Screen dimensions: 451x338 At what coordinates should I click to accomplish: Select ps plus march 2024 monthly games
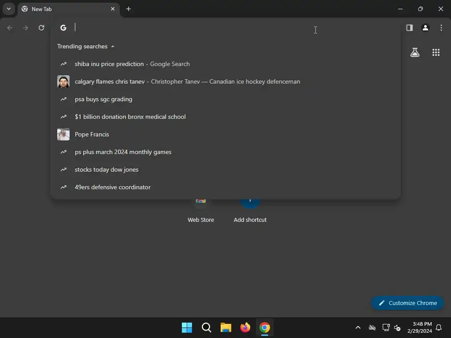click(225, 152)
